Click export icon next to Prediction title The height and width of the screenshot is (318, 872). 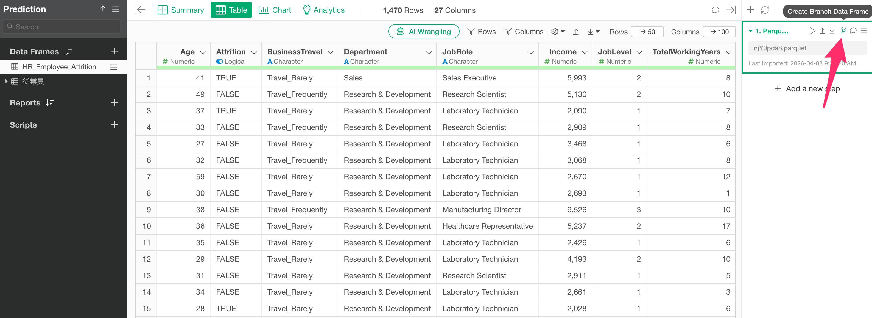coord(103,9)
